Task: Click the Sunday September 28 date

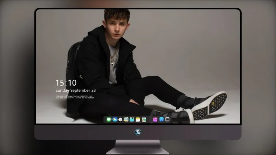Action: tap(76, 90)
